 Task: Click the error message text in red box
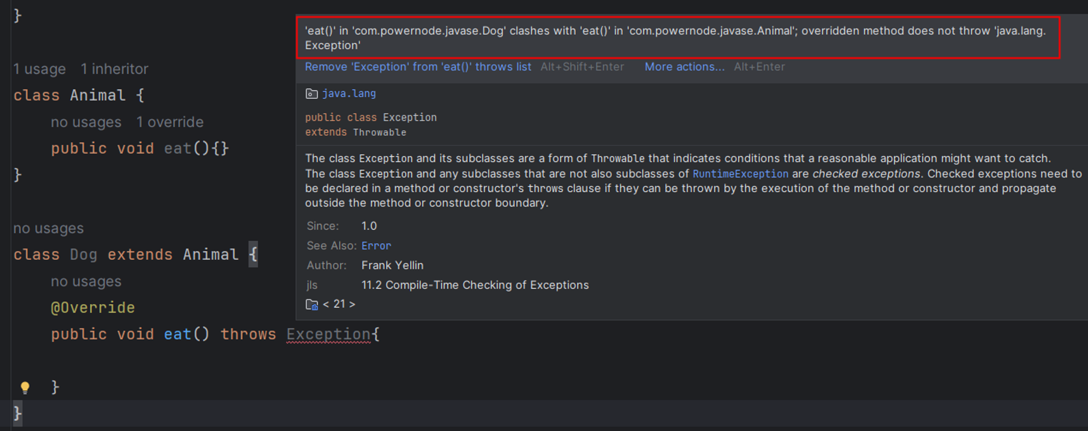[x=675, y=38]
